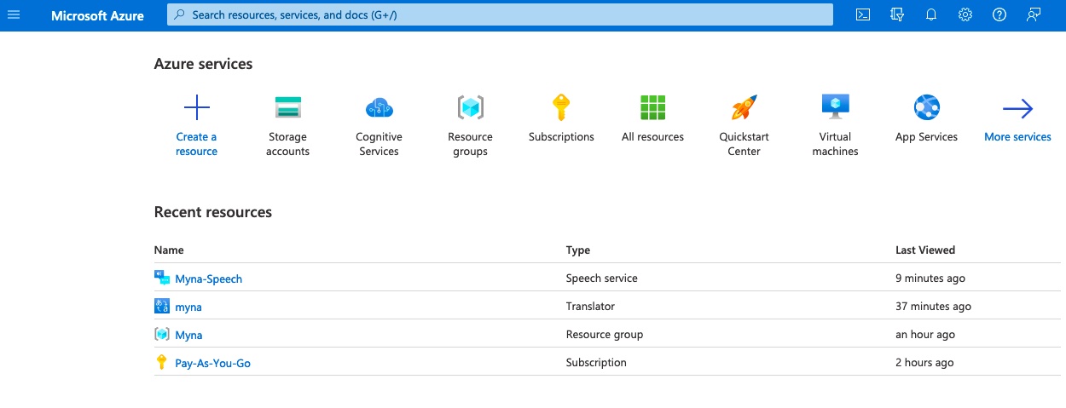Open the Pay-As-You-Go subscription link
Image resolution: width=1066 pixels, height=408 pixels.
point(212,363)
